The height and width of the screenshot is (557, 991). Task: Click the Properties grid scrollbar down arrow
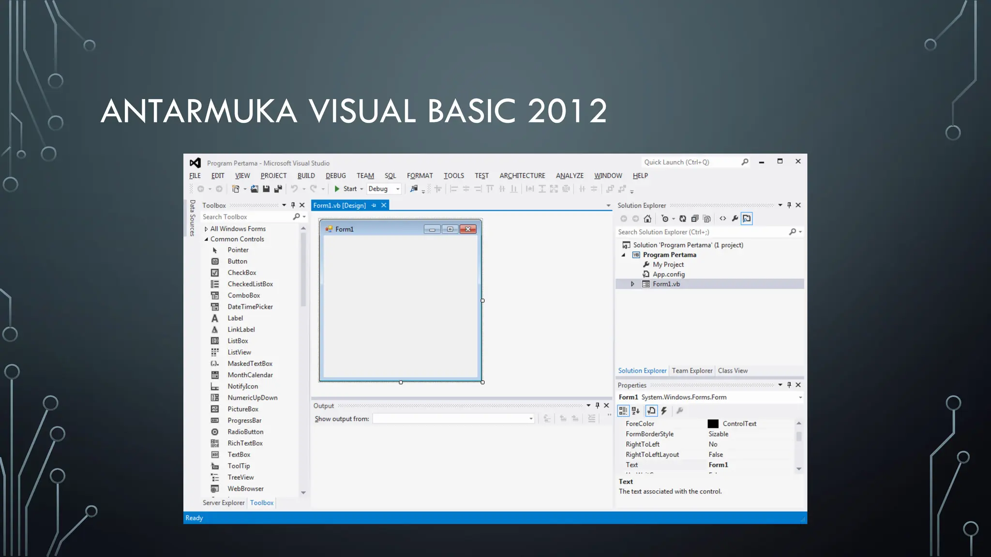pos(799,469)
